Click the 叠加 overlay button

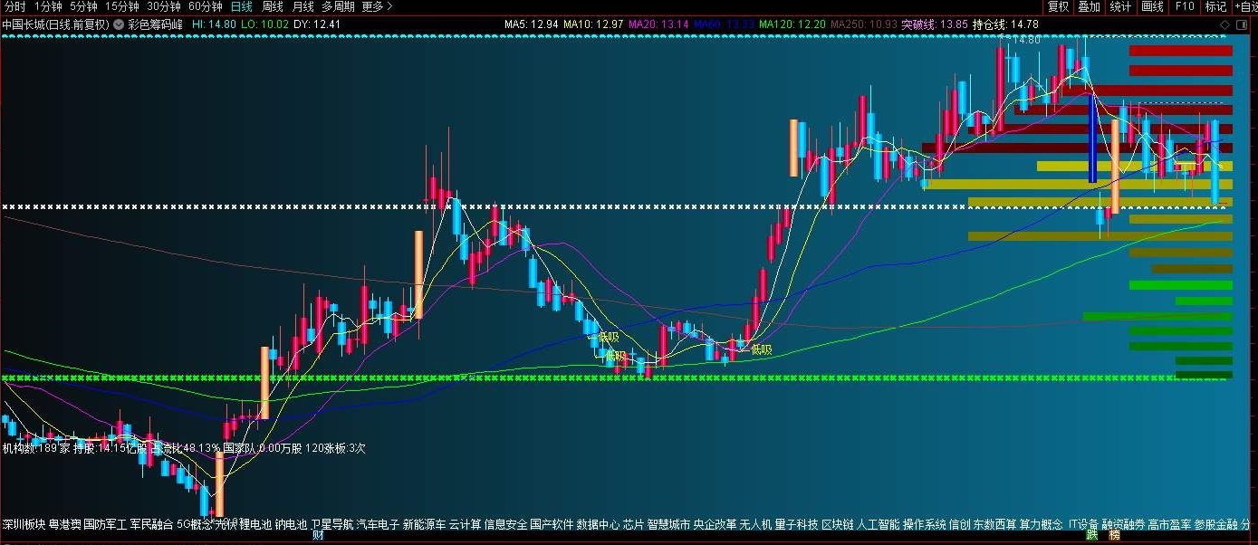(1089, 6)
